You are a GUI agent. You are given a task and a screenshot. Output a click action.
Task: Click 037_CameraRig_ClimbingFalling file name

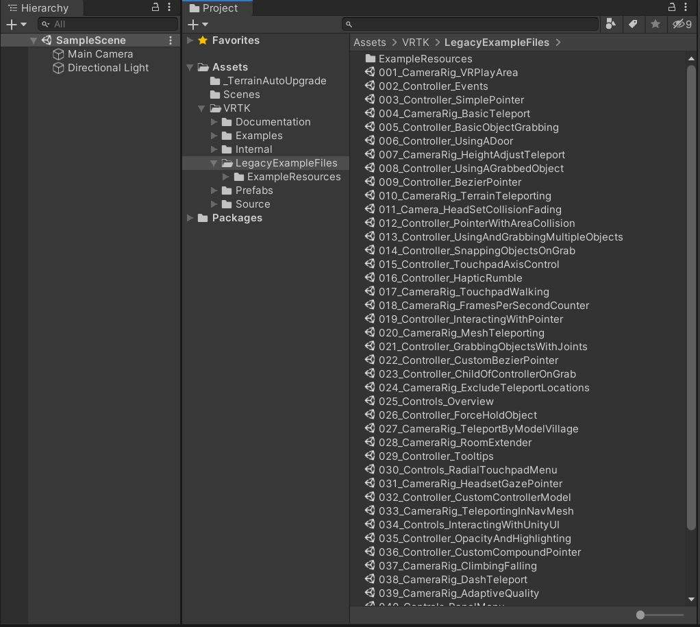pyautogui.click(x=458, y=566)
